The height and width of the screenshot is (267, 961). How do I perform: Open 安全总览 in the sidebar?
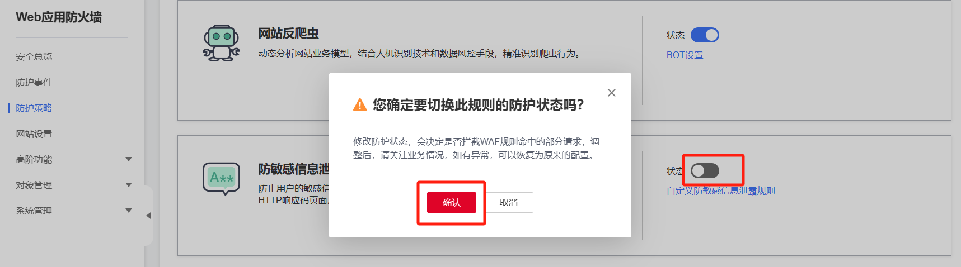tap(34, 56)
